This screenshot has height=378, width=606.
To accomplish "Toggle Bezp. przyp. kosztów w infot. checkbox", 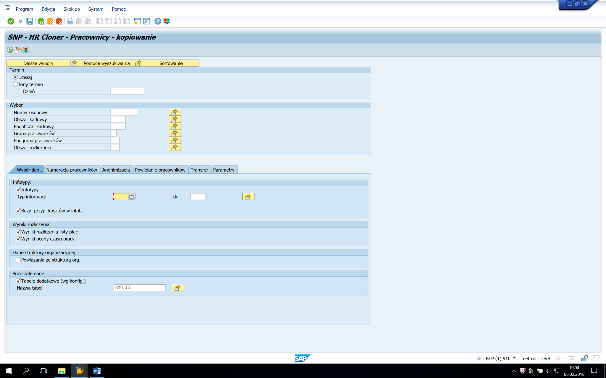I will click(x=18, y=211).
